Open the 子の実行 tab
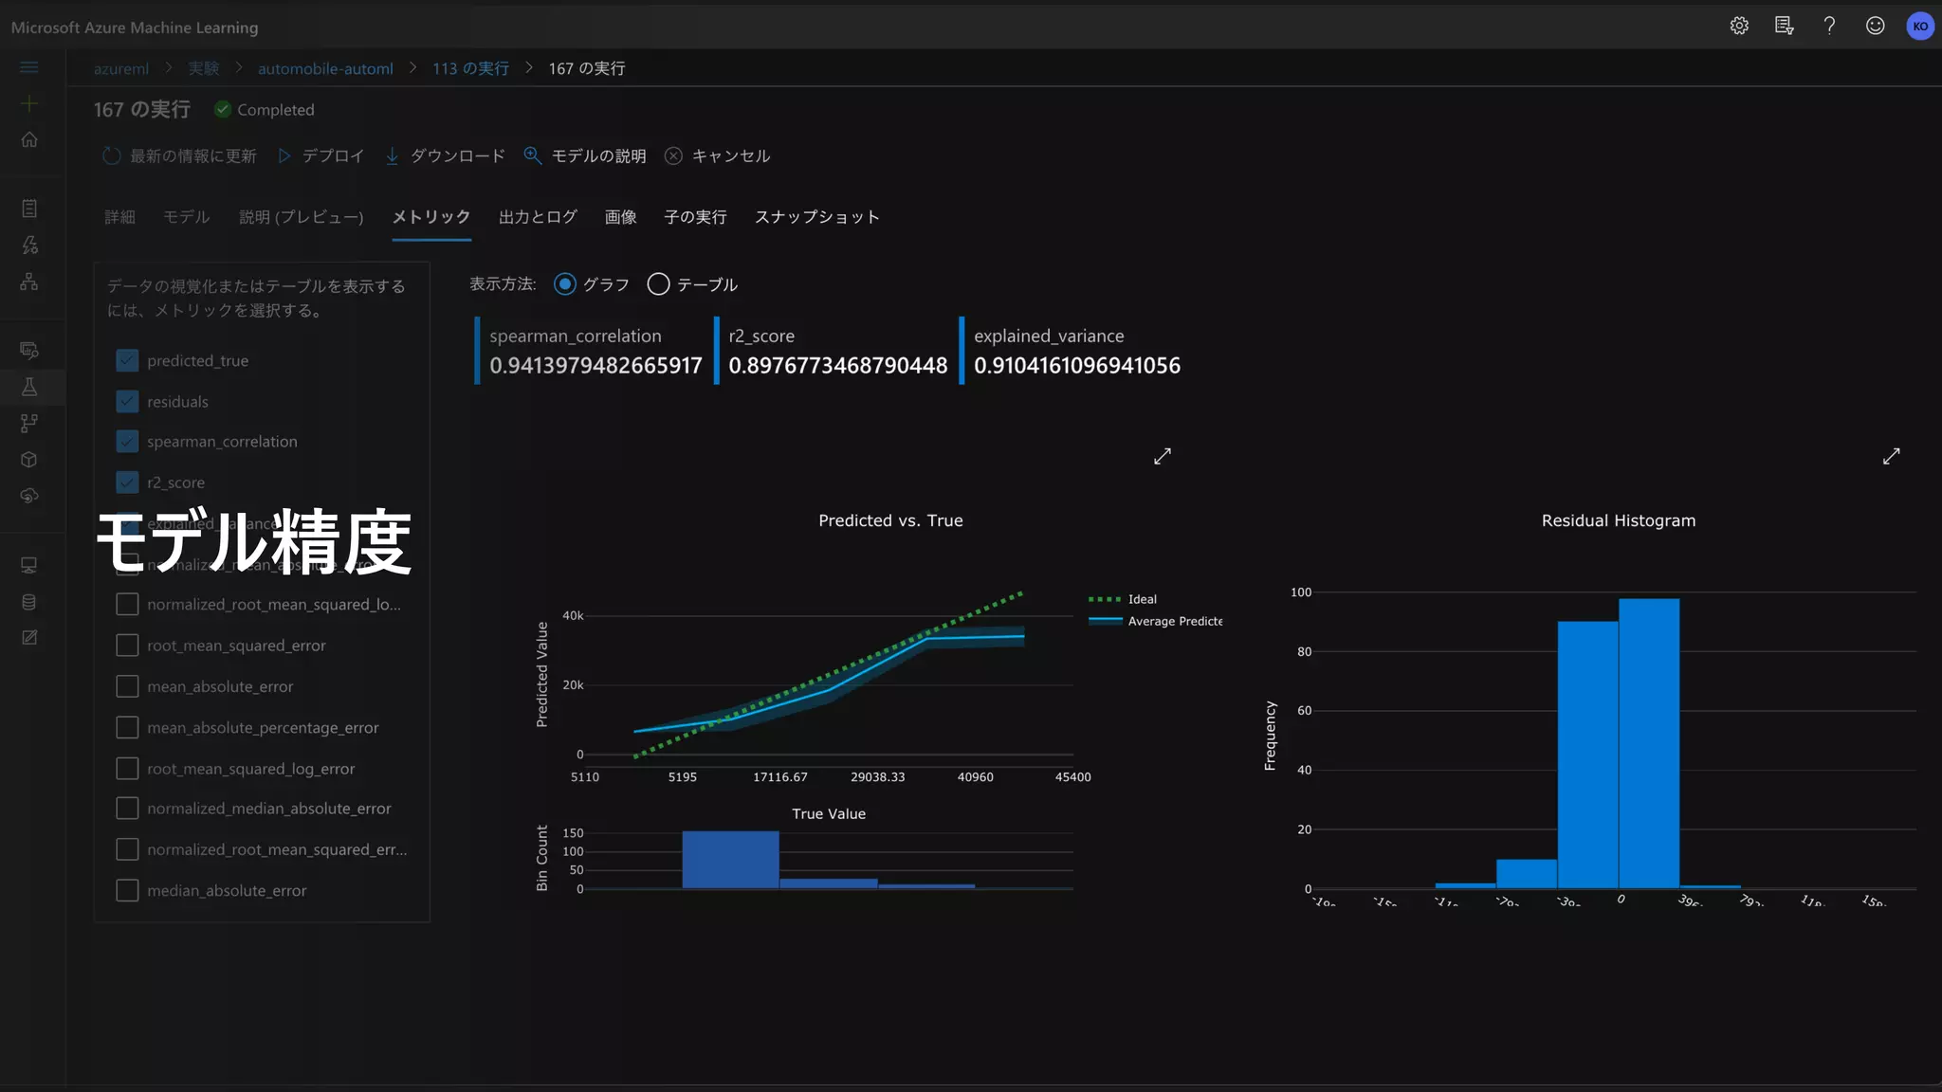Screen dimensions: 1942x1092 pos(695,217)
